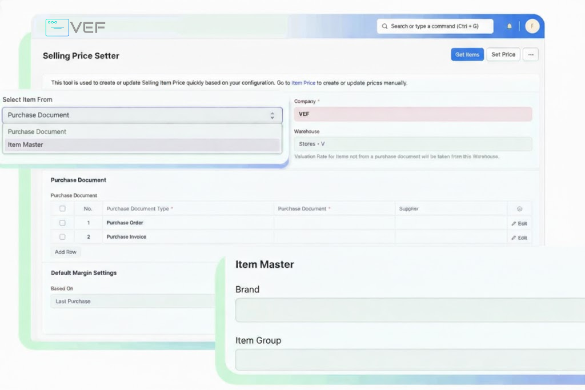Viewport: 585px width, 390px height.
Task: Expand the Based On dropdown
Action: tap(134, 301)
